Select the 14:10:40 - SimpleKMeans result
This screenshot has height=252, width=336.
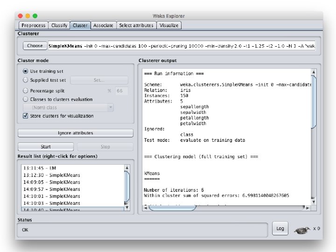coord(73,209)
